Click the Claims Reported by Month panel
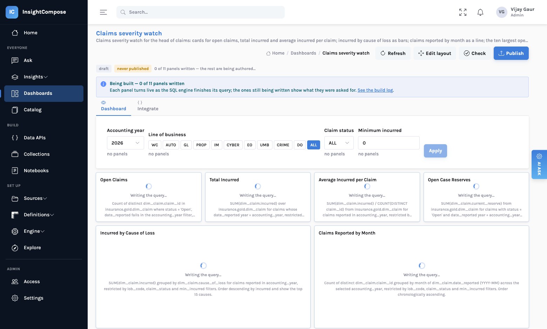This screenshot has height=329, width=547. (x=421, y=277)
